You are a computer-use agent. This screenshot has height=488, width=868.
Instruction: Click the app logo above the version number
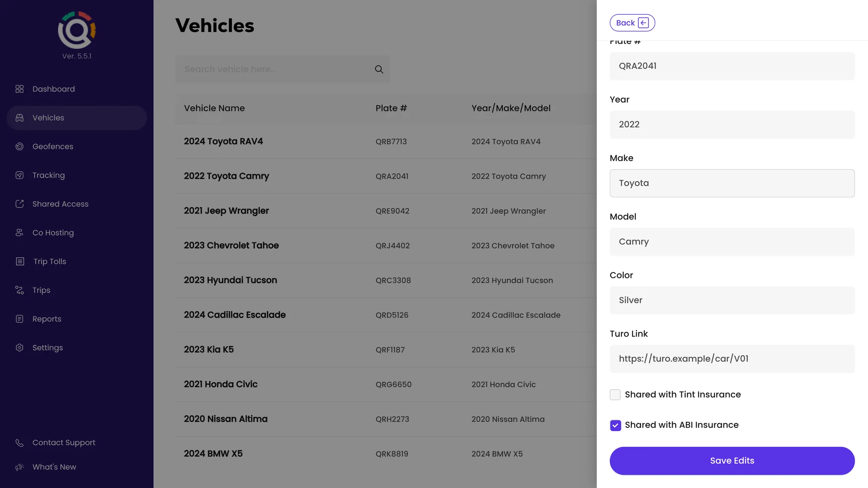pos(77,30)
